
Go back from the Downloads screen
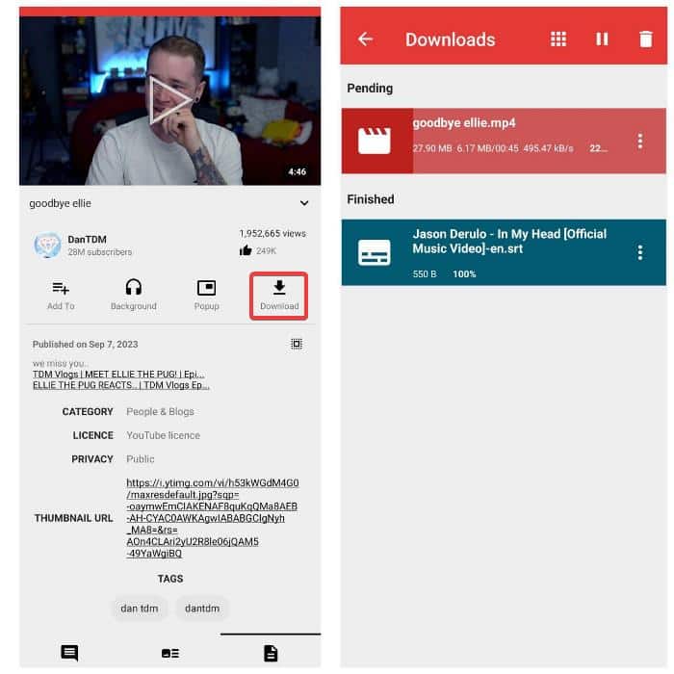tap(365, 39)
